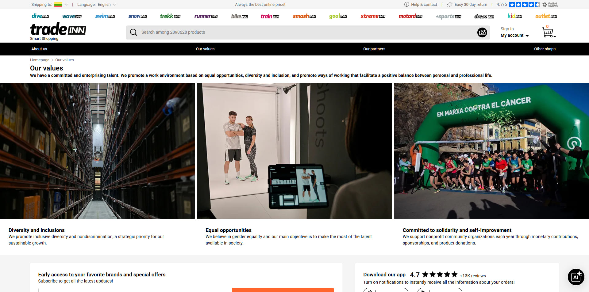Image resolution: width=589 pixels, height=292 pixels.
Task: Open the Our values menu item
Action: [x=205, y=49]
